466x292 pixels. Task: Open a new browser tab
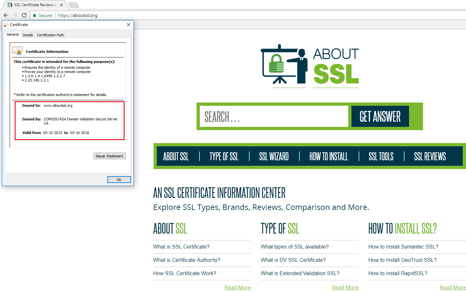[x=73, y=5]
